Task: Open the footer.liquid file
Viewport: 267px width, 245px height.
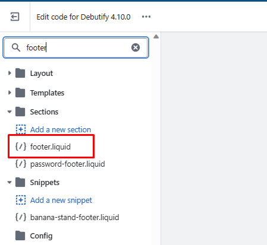Action: [51, 147]
